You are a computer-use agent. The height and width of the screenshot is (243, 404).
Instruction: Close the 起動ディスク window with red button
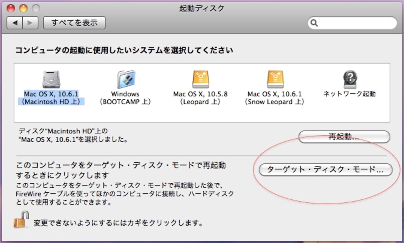pyautogui.click(x=11, y=8)
